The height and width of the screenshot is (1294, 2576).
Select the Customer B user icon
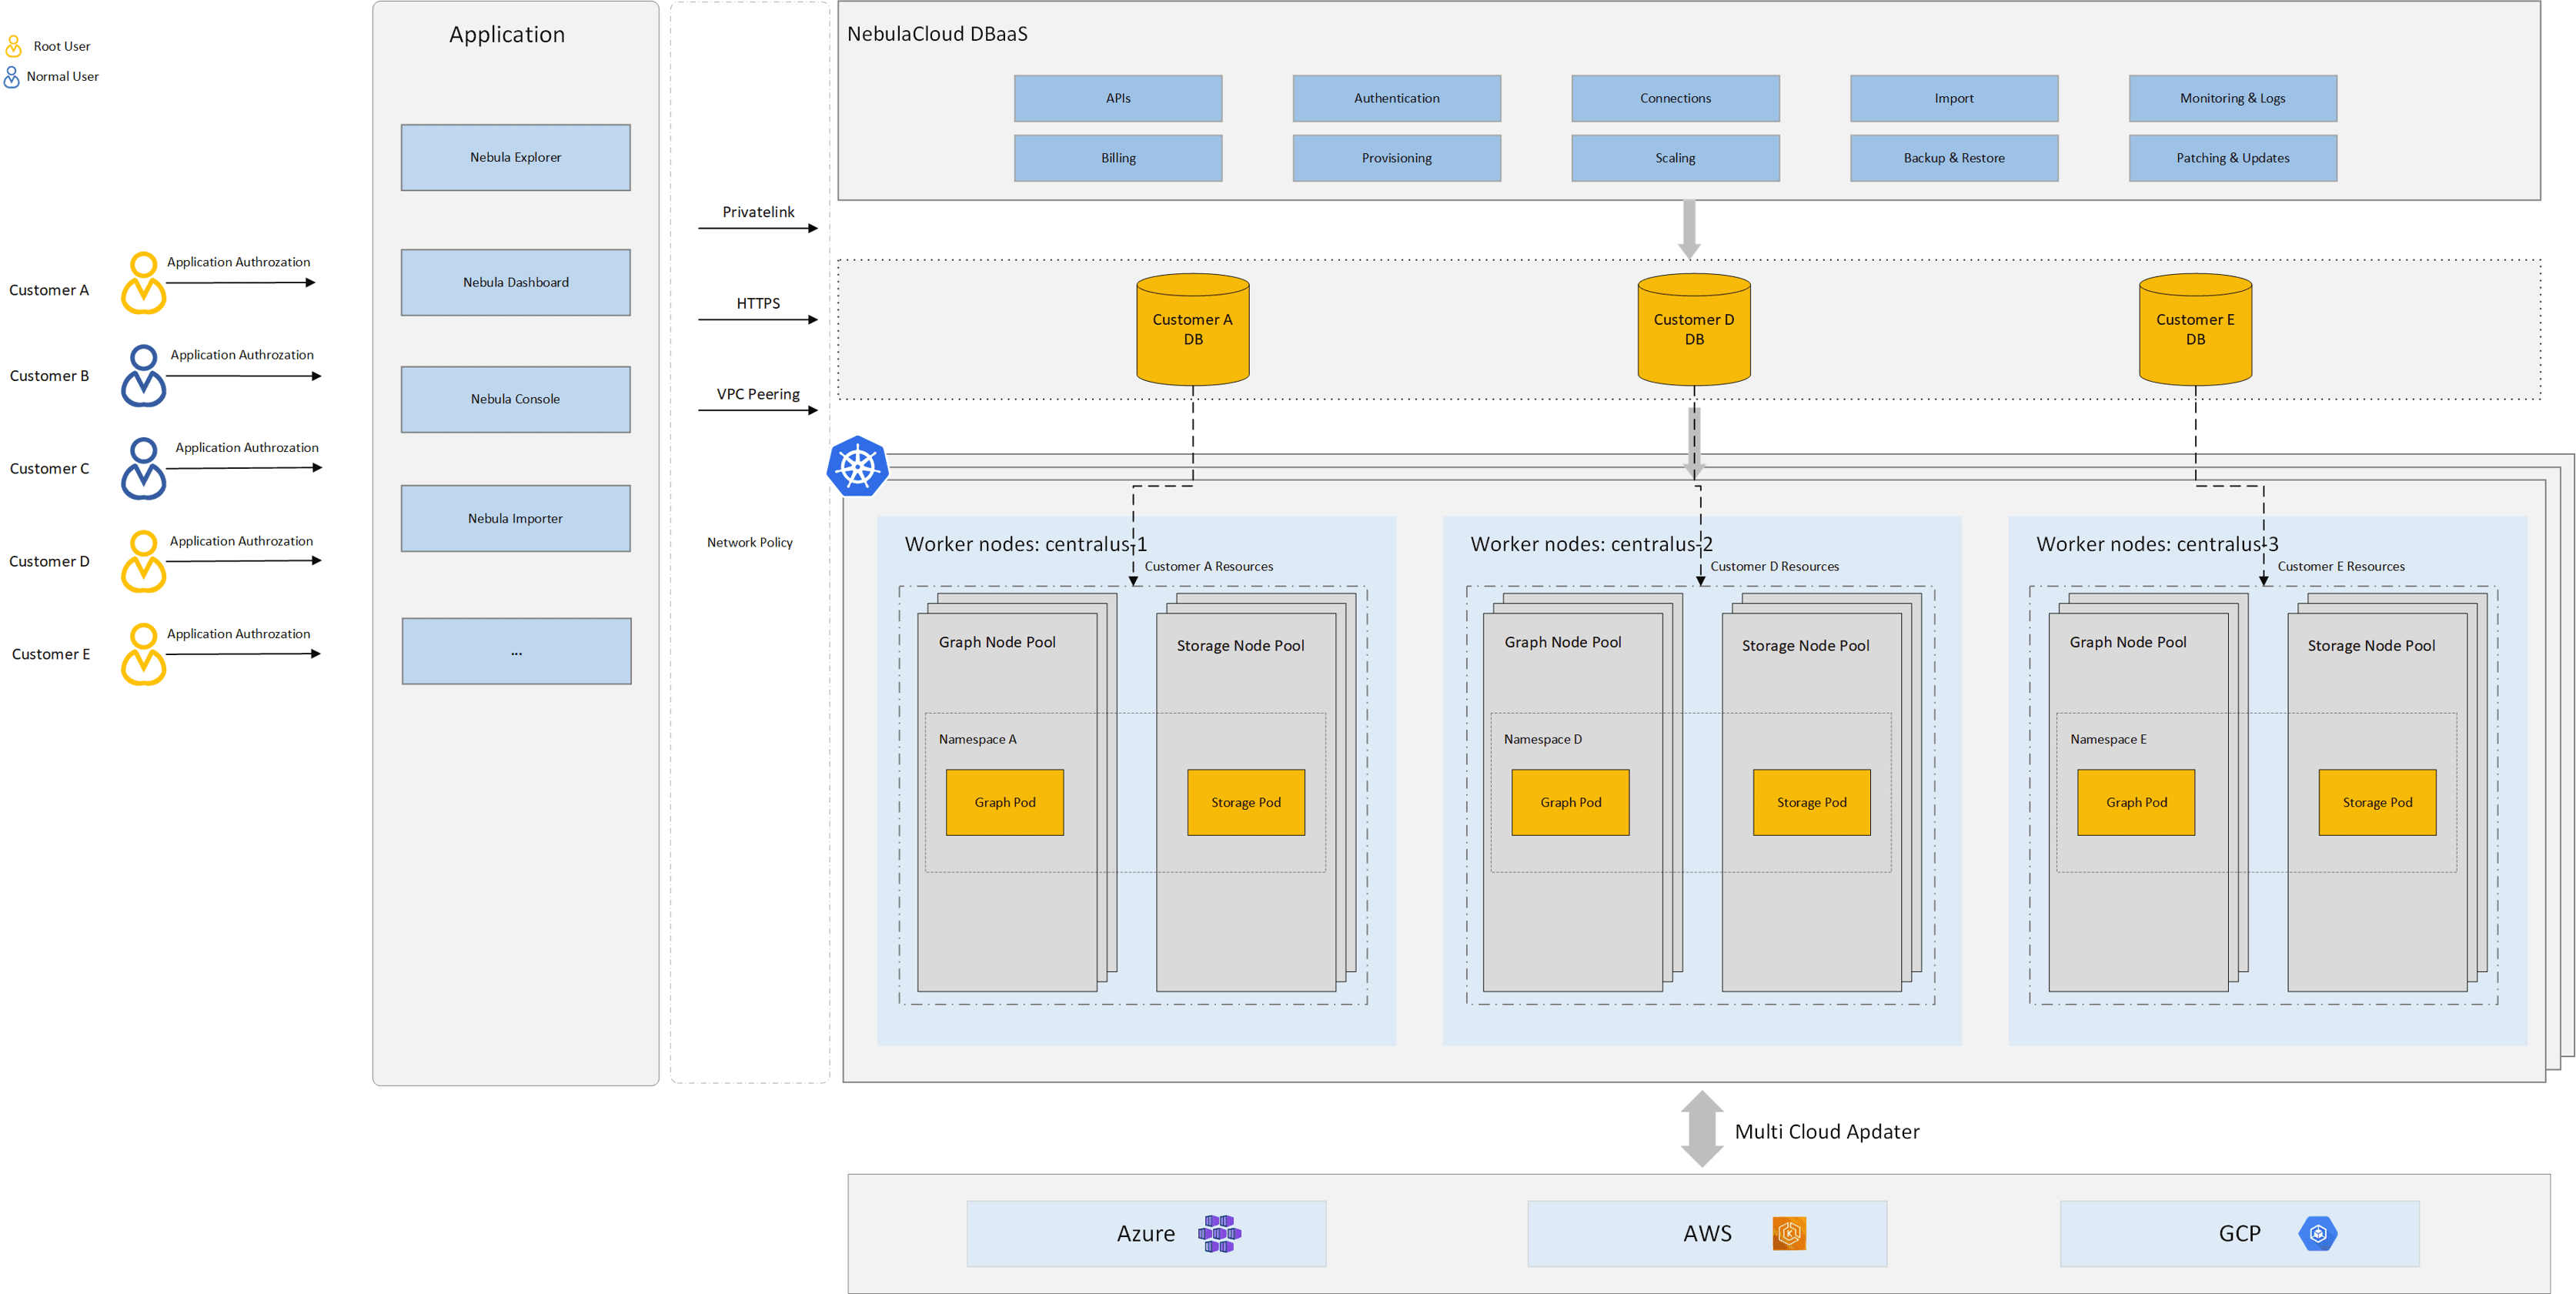pos(144,376)
